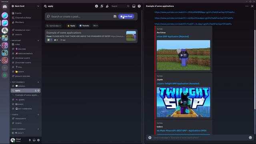Click invite people icon on apply channel

click(x=36, y=90)
